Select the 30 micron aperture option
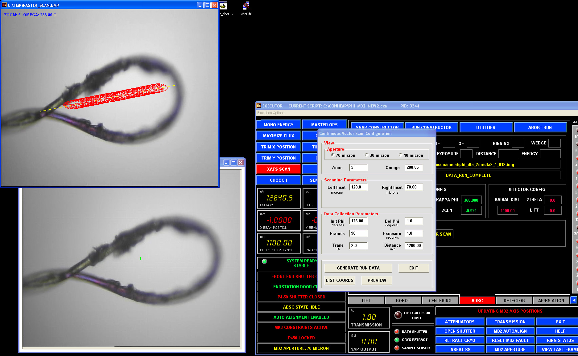The height and width of the screenshot is (356, 578). (366, 155)
